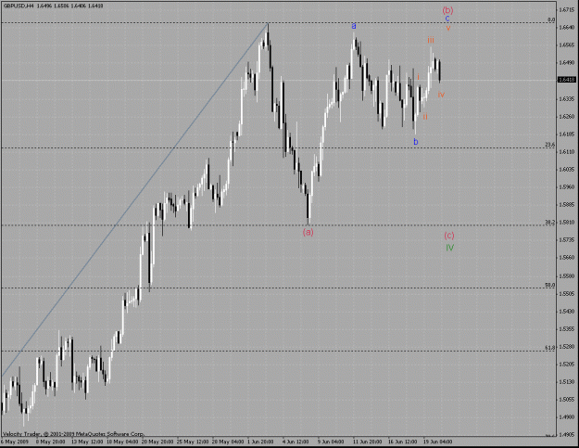
Task: Click the 1.5505 price axis label
Action: coord(567,293)
